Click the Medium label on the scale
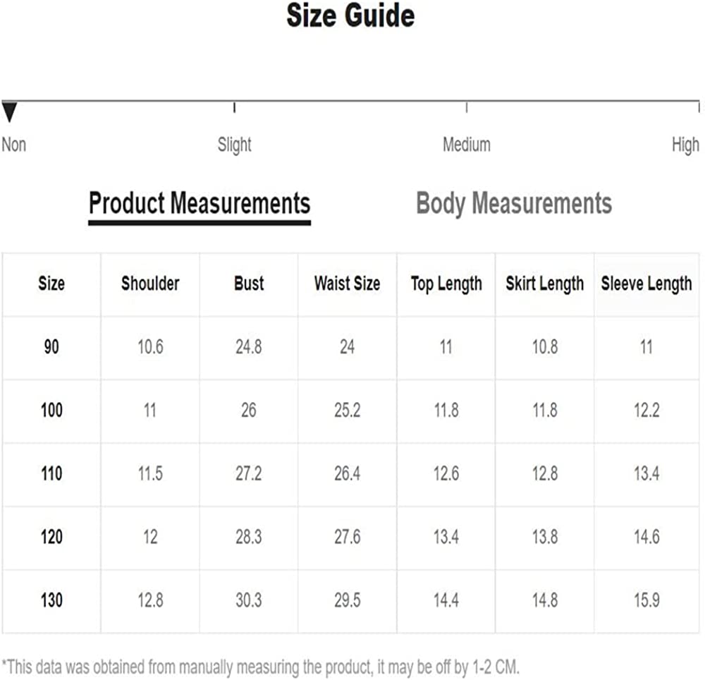705x680 pixels. pos(466,145)
